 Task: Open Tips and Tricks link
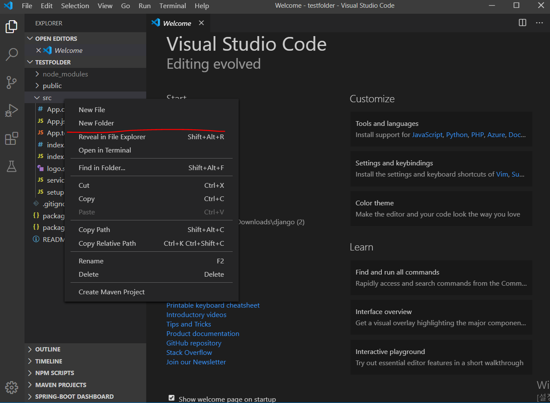click(189, 324)
